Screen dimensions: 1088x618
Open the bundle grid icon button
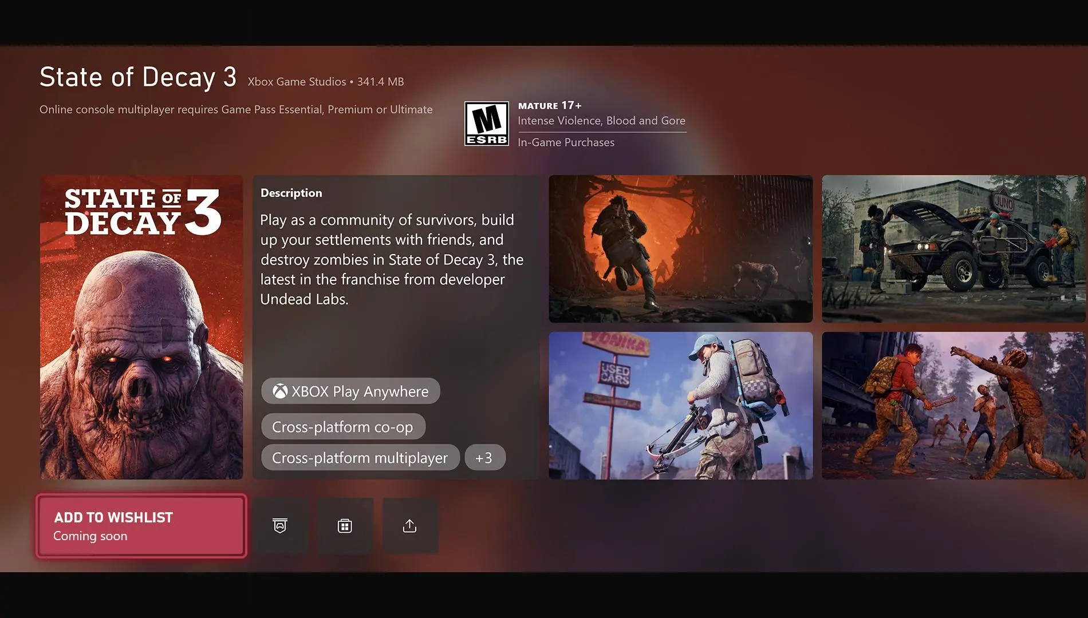(x=345, y=526)
